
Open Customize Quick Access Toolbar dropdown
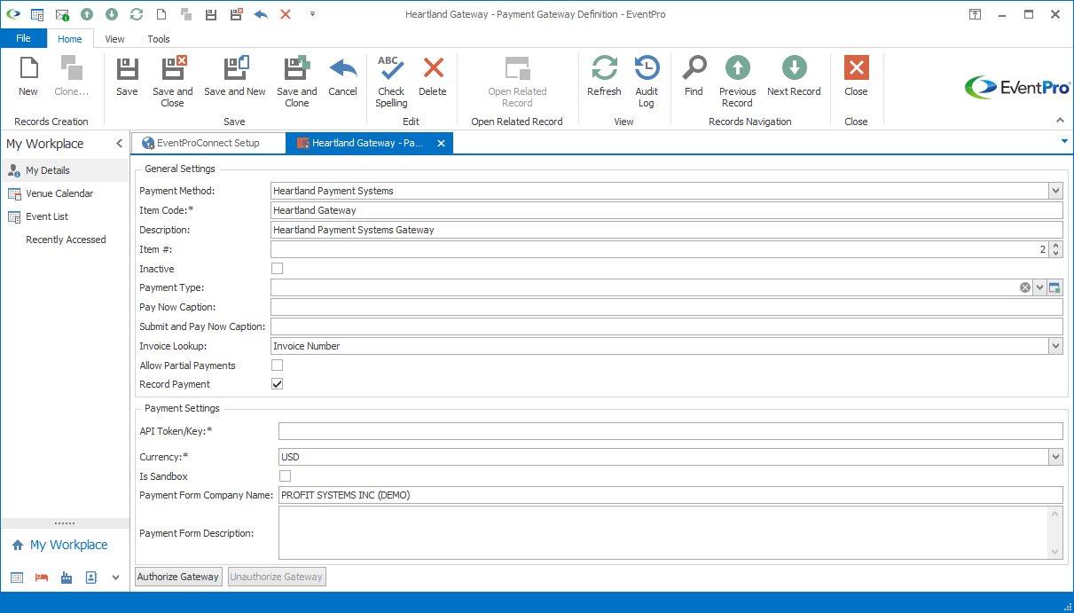312,14
